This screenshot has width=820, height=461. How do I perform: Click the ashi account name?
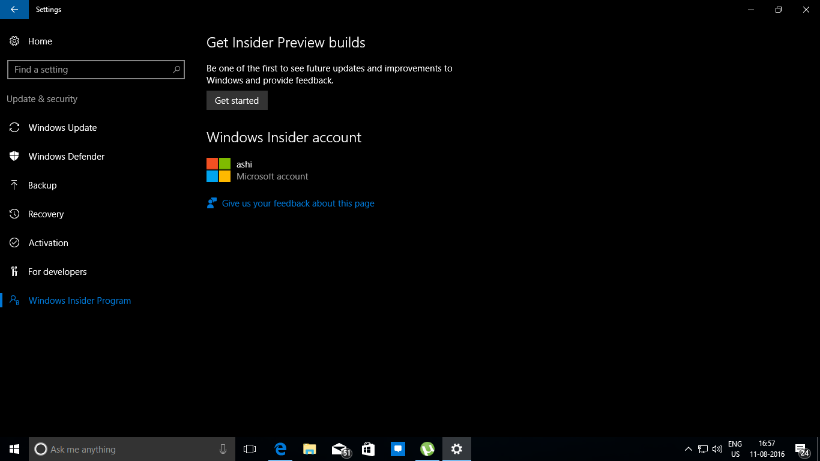244,164
